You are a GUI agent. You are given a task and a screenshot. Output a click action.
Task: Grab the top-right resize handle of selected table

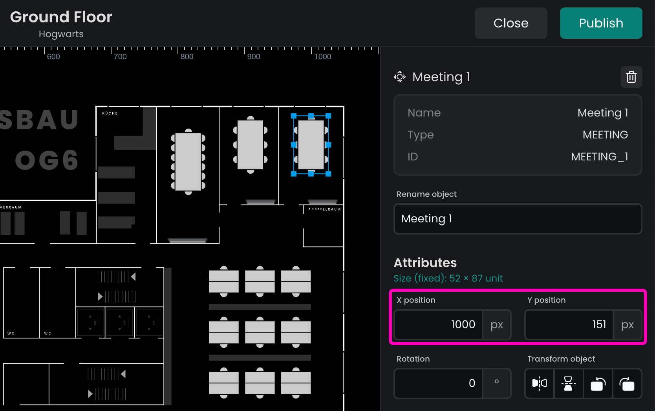pos(328,116)
